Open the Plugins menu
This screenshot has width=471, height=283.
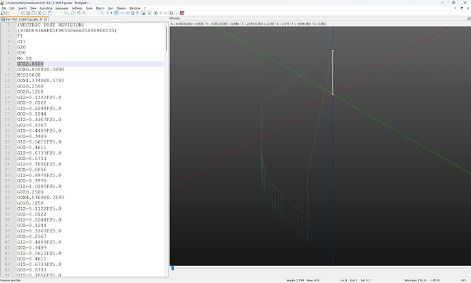pyautogui.click(x=121, y=8)
